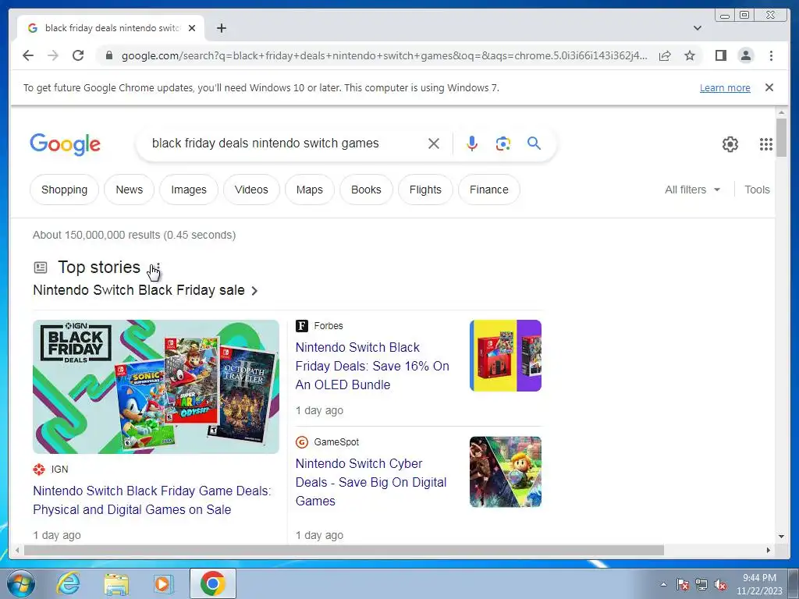799x599 pixels.
Task: Reload the current page
Action: (x=78, y=55)
